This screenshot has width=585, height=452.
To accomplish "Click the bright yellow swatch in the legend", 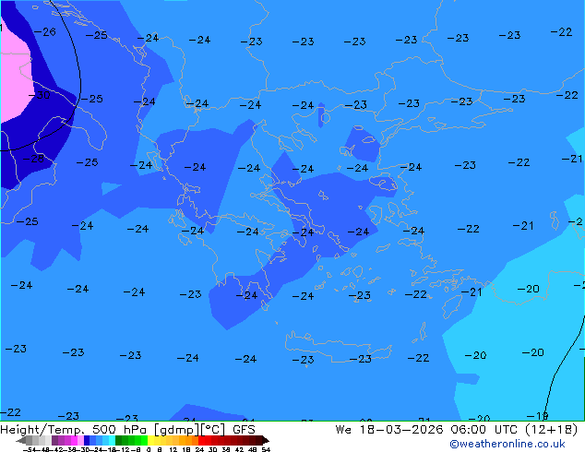I will (150, 440).
